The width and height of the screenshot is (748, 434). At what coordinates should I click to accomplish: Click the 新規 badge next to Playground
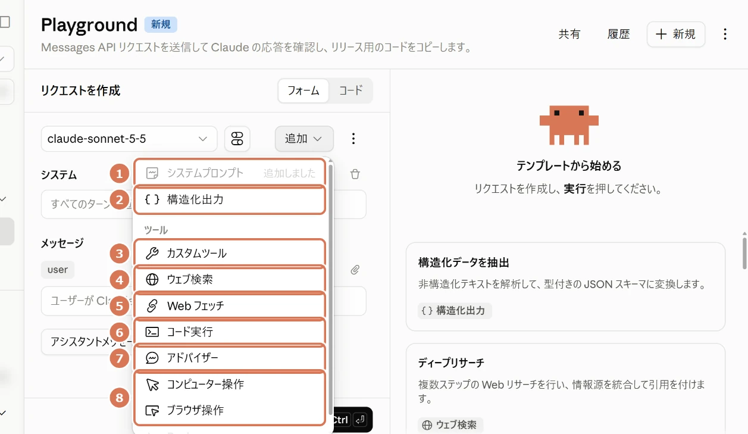click(161, 24)
